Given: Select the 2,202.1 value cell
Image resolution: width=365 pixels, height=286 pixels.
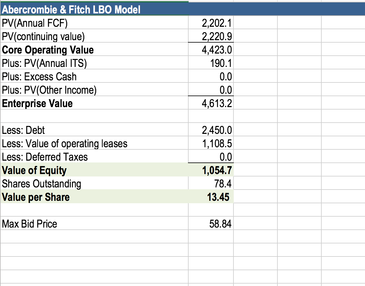Looking at the screenshot, I should pos(211,23).
